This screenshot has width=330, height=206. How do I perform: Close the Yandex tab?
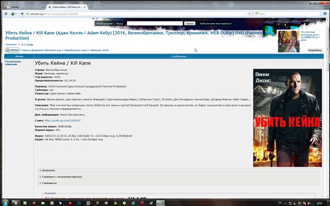(x=43, y=7)
